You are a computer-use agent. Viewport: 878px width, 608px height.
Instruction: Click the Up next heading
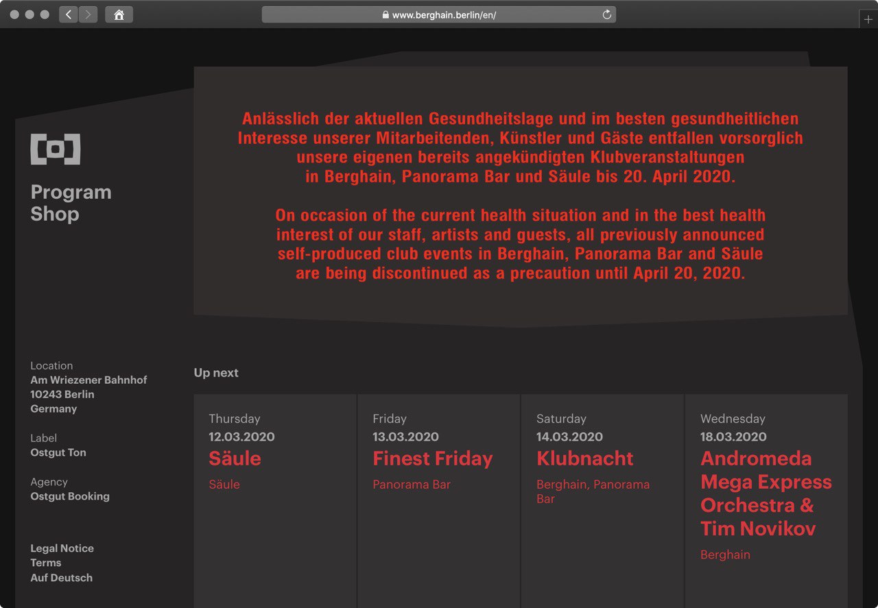click(216, 373)
